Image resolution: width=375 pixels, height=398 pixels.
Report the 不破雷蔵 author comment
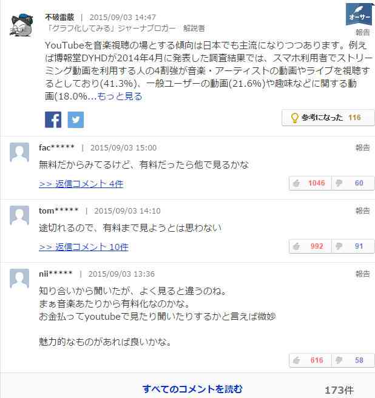pyautogui.click(x=362, y=33)
